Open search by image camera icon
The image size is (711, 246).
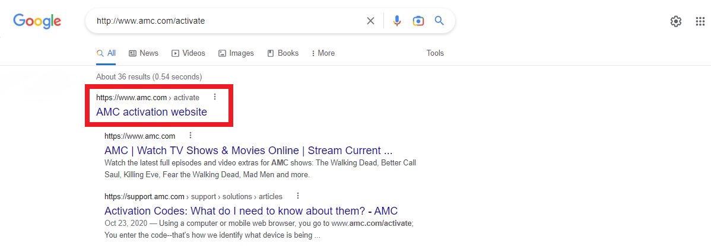click(x=418, y=21)
